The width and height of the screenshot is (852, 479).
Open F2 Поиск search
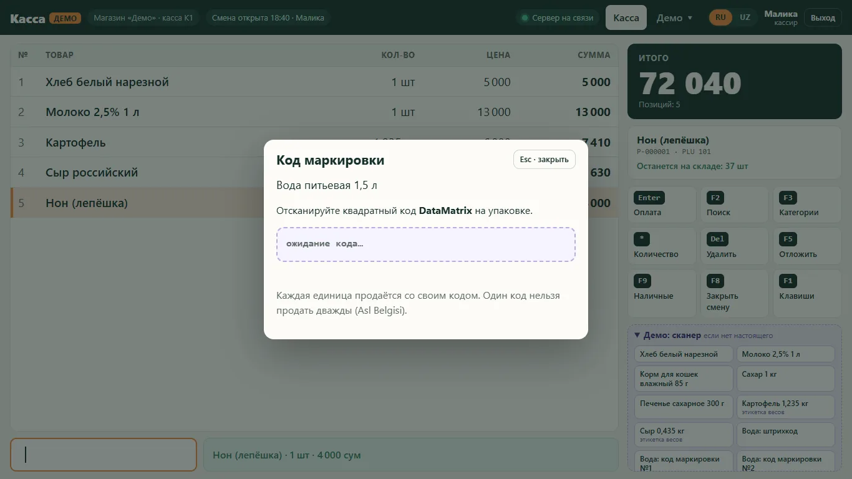[734, 205]
